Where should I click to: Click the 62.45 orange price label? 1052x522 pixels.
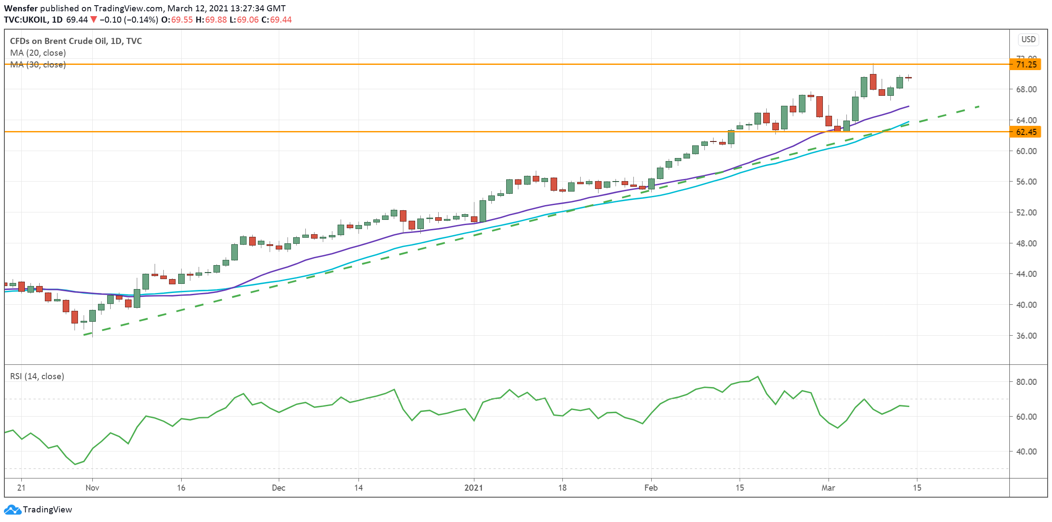pyautogui.click(x=1025, y=132)
